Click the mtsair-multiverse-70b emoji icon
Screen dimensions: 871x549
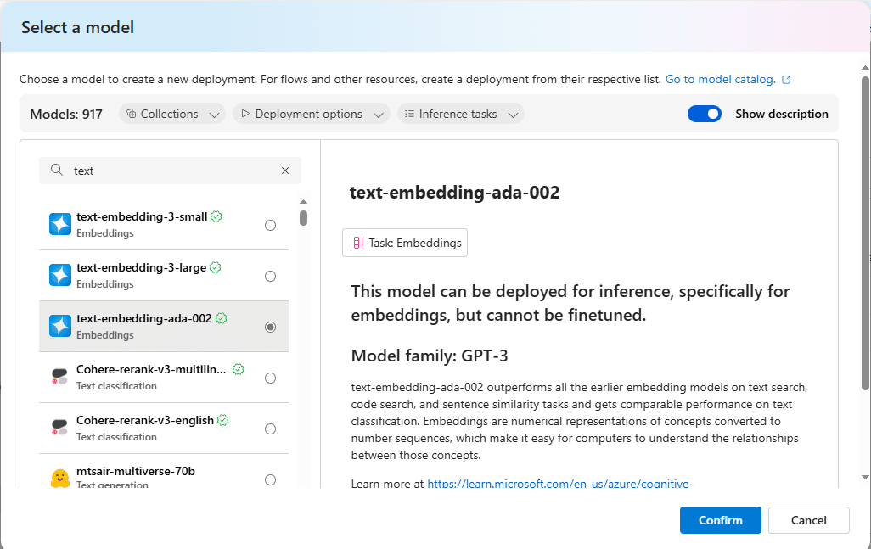point(59,479)
